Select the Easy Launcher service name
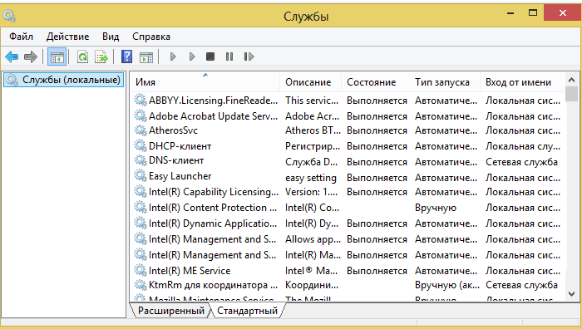Screen dimensions: 582x329 [x=180, y=176]
